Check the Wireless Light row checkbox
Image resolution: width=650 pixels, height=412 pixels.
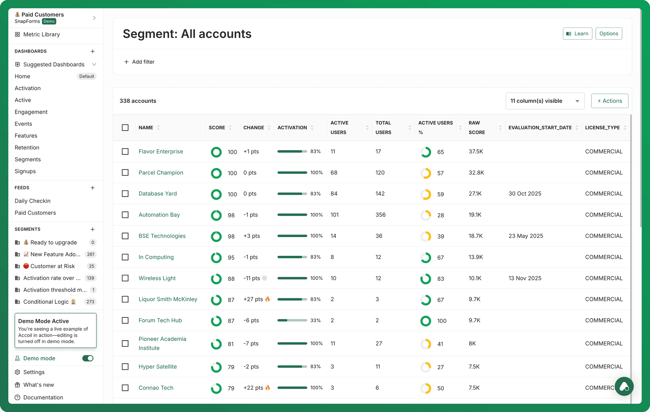click(125, 278)
